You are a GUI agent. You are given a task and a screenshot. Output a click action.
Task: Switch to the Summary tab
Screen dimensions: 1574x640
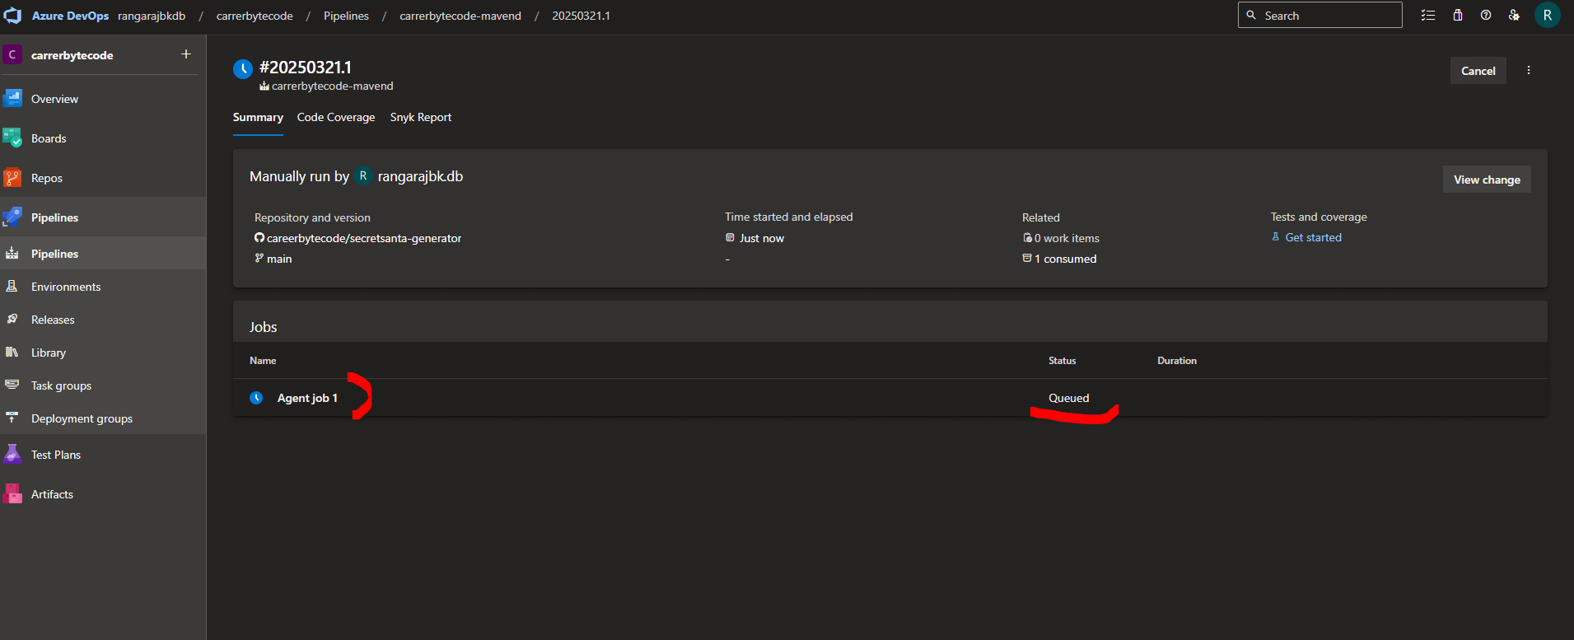coord(258,118)
